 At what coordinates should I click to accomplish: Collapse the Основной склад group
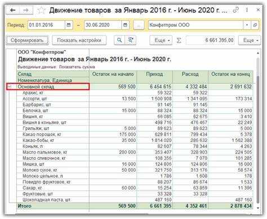point(9,87)
